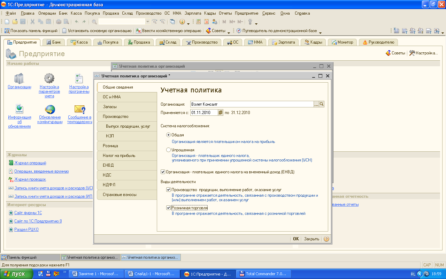Image resolution: width=446 pixels, height=279 pixels.
Task: Open the calculator toolbar icon
Action: pyautogui.click(x=199, y=22)
